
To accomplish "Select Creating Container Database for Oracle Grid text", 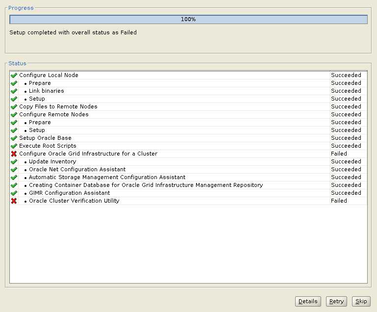I will click(146, 185).
